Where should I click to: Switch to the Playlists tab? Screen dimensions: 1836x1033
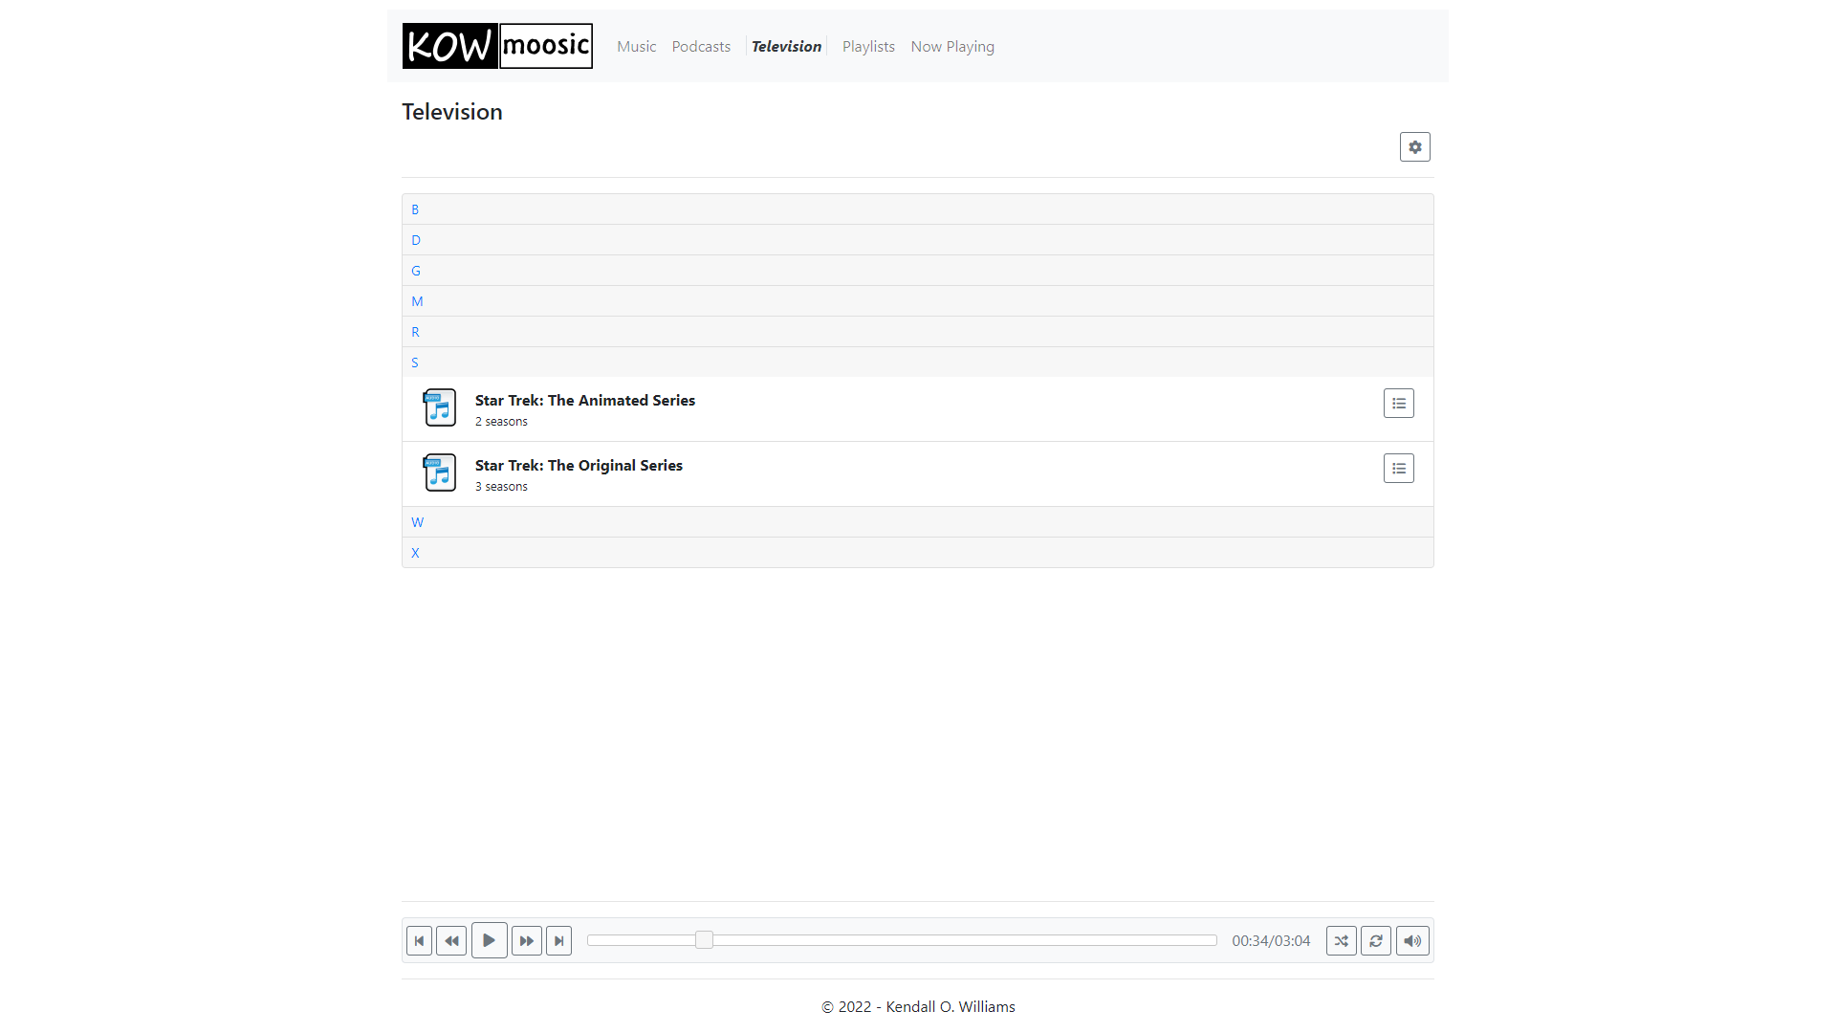868,47
